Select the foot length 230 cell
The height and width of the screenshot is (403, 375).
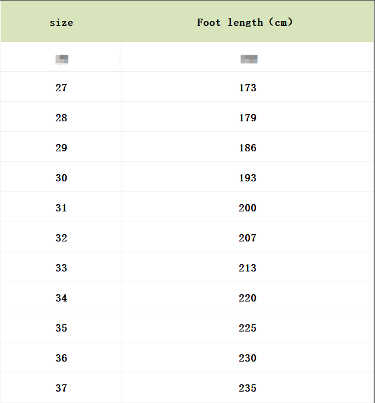pos(248,358)
